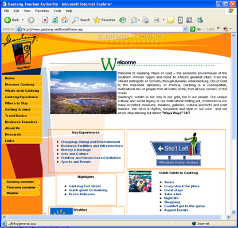Image resolution: width=238 pixels, height=228 pixels.
Task: Open the Tools menu
Action: (x=57, y=11)
